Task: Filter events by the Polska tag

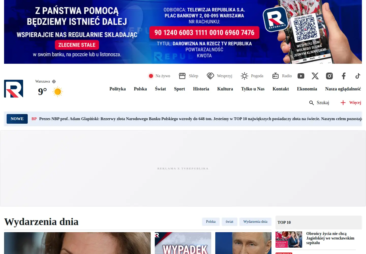Action: (211, 222)
